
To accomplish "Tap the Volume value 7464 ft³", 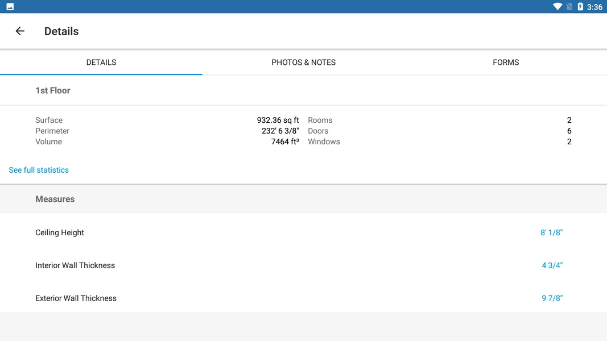I will point(285,142).
